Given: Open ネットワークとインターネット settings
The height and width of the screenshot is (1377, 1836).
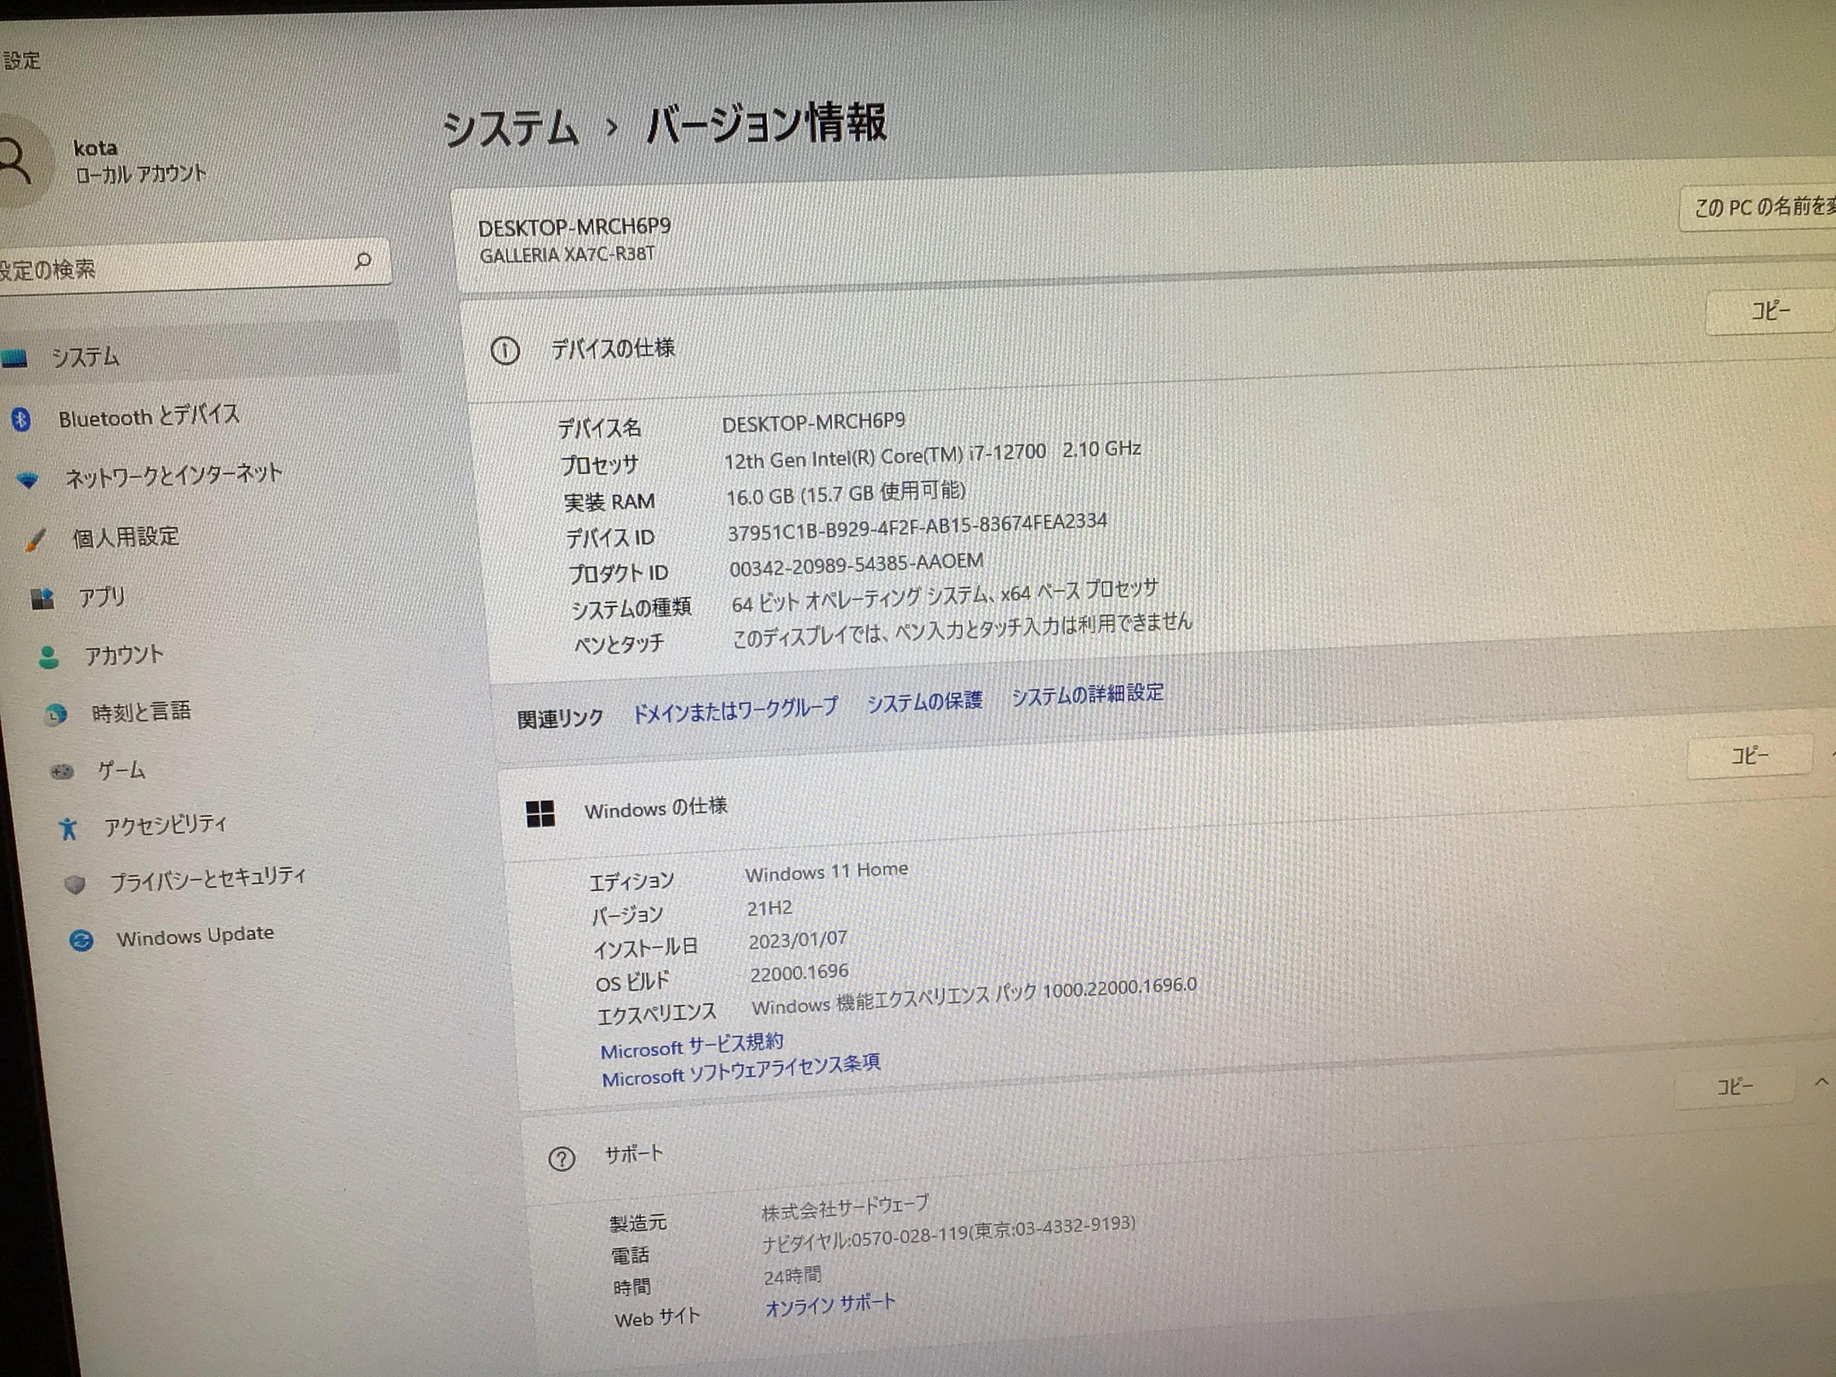Looking at the screenshot, I should tap(173, 476).
